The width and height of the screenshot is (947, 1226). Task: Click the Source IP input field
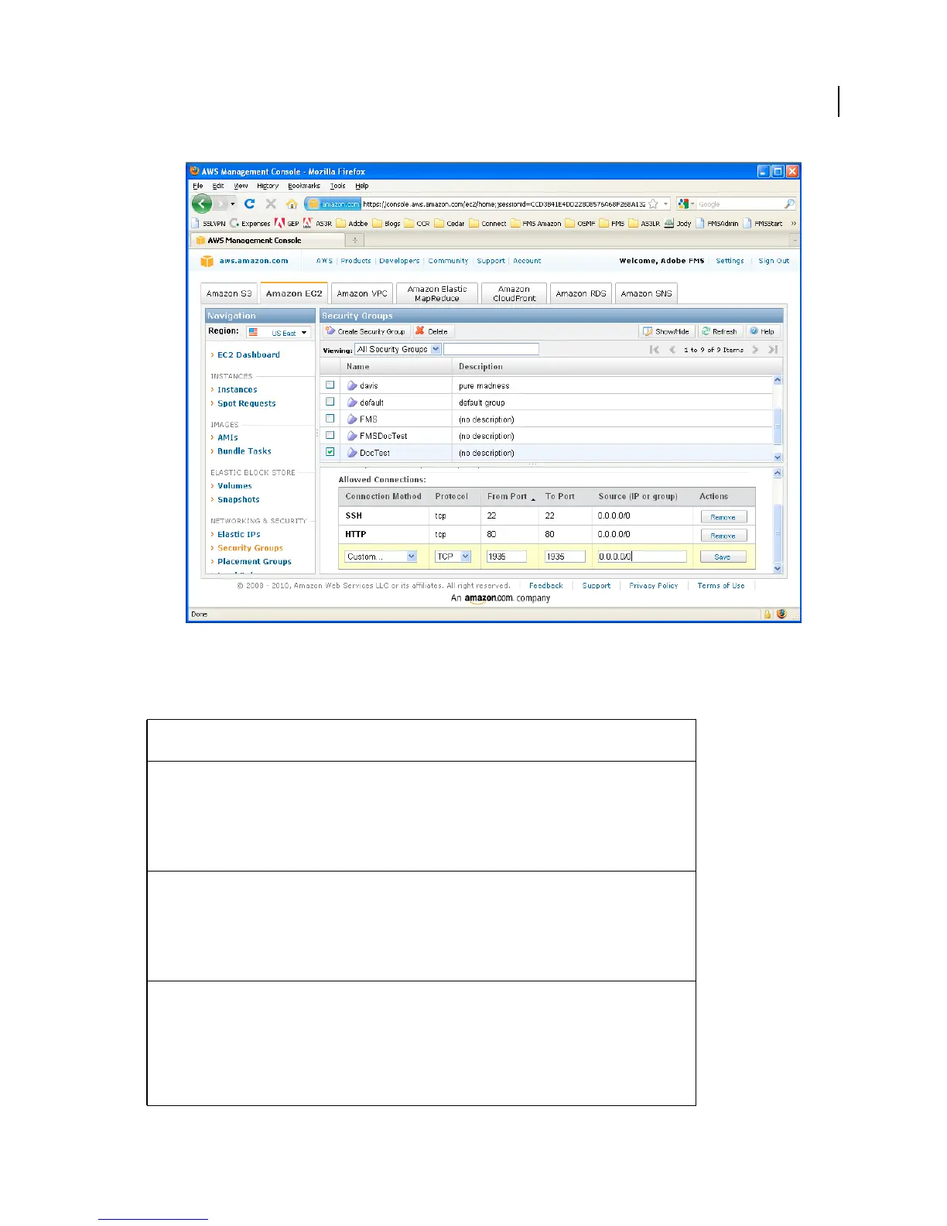[642, 556]
